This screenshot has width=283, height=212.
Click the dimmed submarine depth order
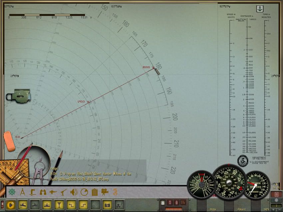[x=35, y=205]
